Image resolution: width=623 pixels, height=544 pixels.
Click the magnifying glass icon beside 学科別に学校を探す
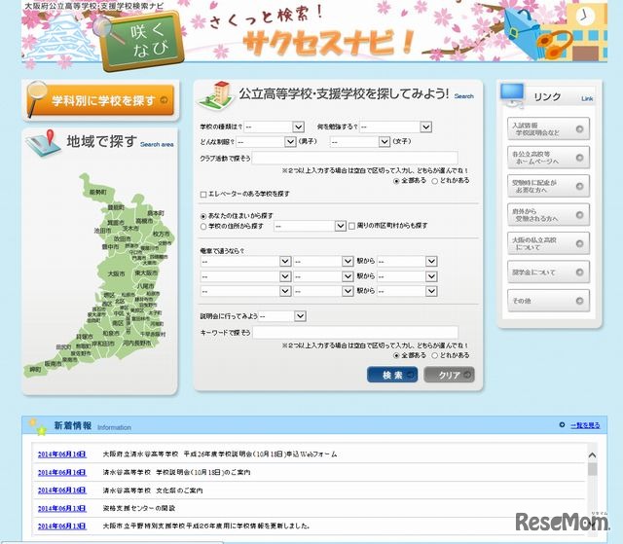click(x=38, y=97)
